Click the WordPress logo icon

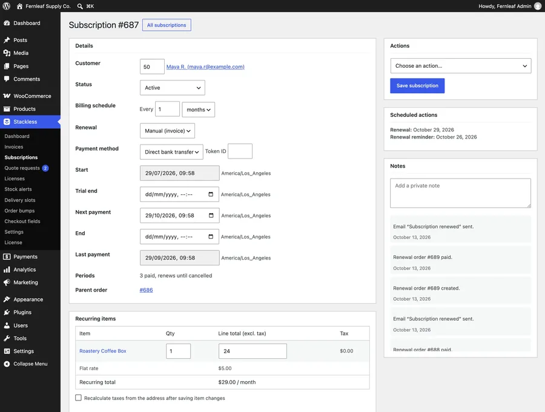6,6
